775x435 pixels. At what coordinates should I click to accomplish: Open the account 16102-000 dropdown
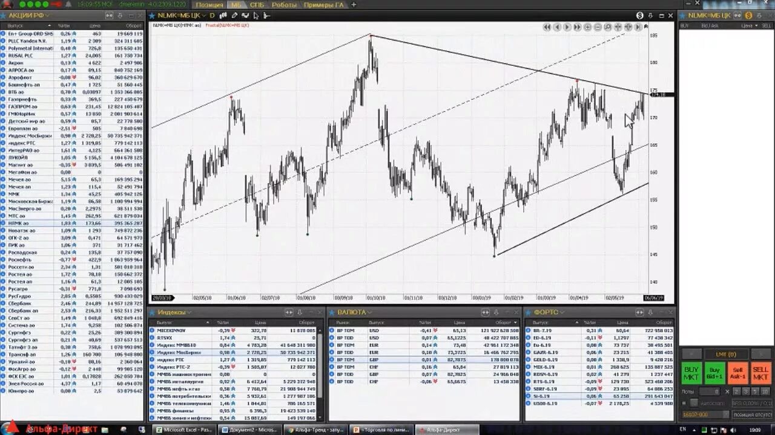pyautogui.click(x=726, y=414)
